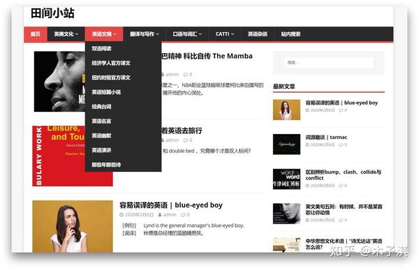Click admin author on Mamba post
The image size is (419, 269).
tap(172, 74)
